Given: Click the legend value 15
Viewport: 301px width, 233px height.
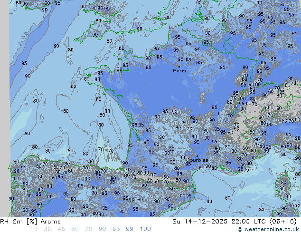Looking at the screenshot, I should point(34,229).
